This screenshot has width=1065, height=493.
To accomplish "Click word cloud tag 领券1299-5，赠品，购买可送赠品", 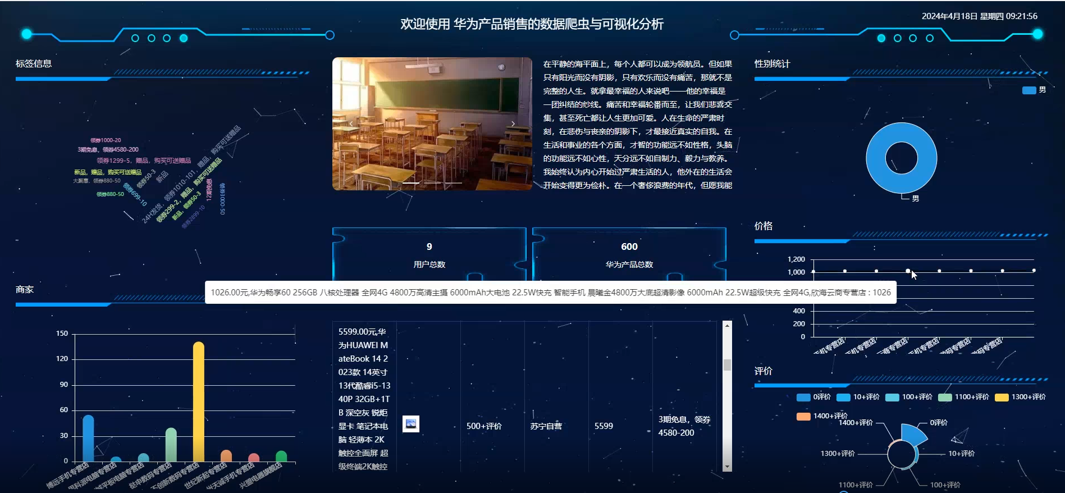I will (144, 161).
